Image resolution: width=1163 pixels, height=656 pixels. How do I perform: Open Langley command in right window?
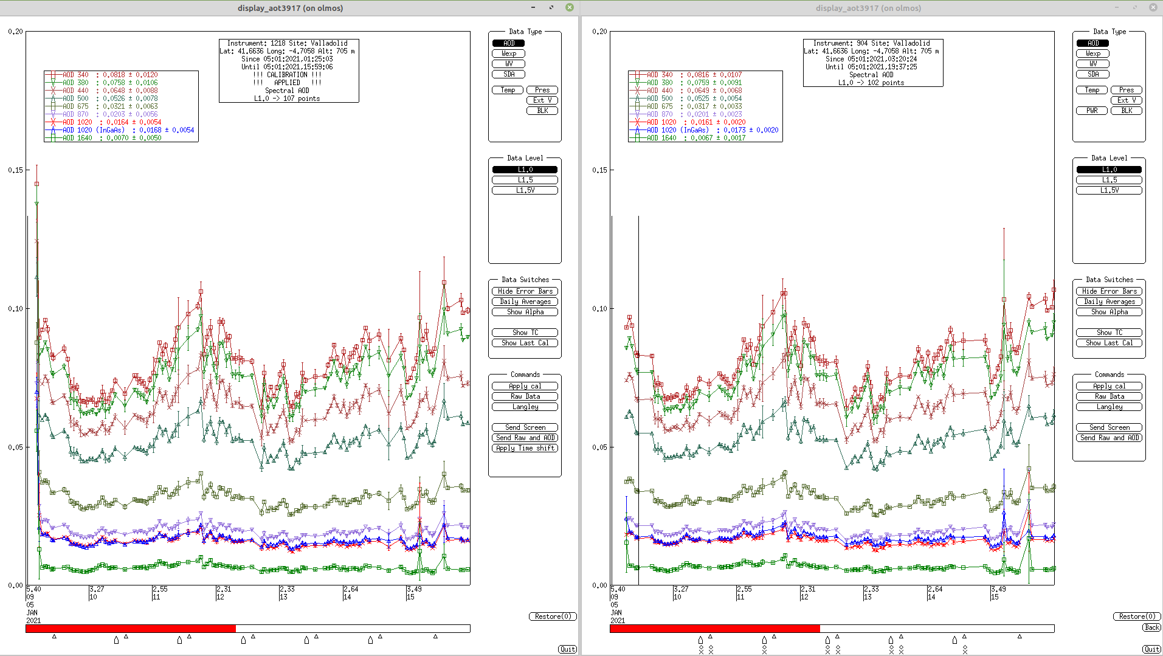[1109, 407]
